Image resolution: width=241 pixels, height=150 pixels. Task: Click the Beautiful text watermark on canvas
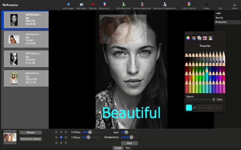tap(131, 113)
